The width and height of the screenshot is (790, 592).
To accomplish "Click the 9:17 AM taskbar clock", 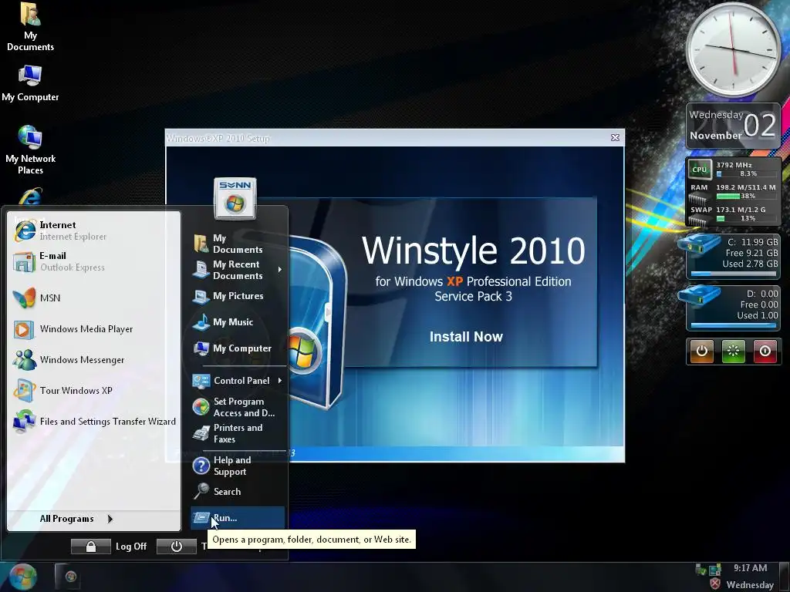I will pos(750,568).
